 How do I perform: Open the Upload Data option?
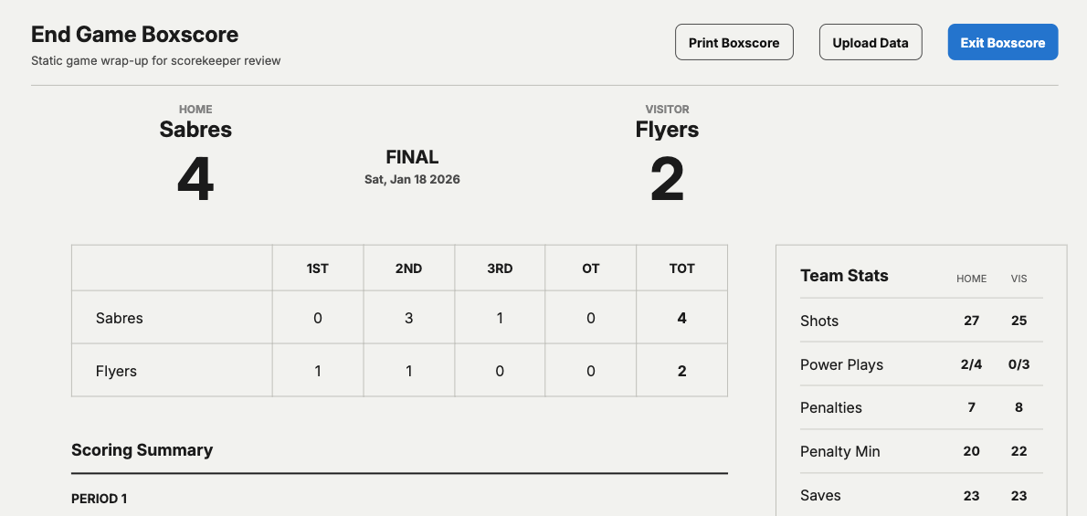pos(871,42)
